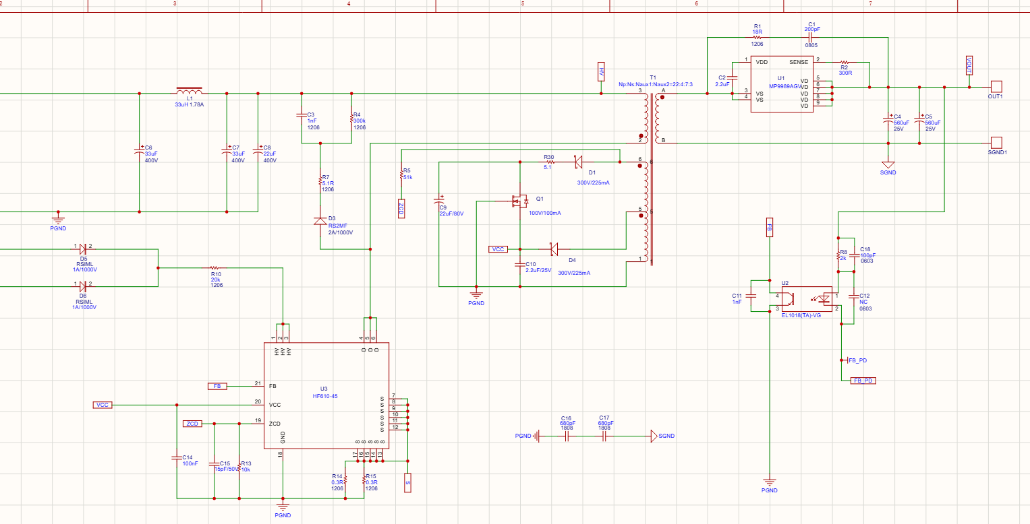Click the D5 diode symbol
The height and width of the screenshot is (524, 1030).
coord(82,249)
